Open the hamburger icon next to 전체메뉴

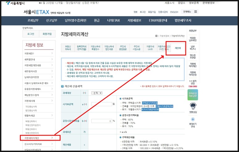tap(195, 11)
